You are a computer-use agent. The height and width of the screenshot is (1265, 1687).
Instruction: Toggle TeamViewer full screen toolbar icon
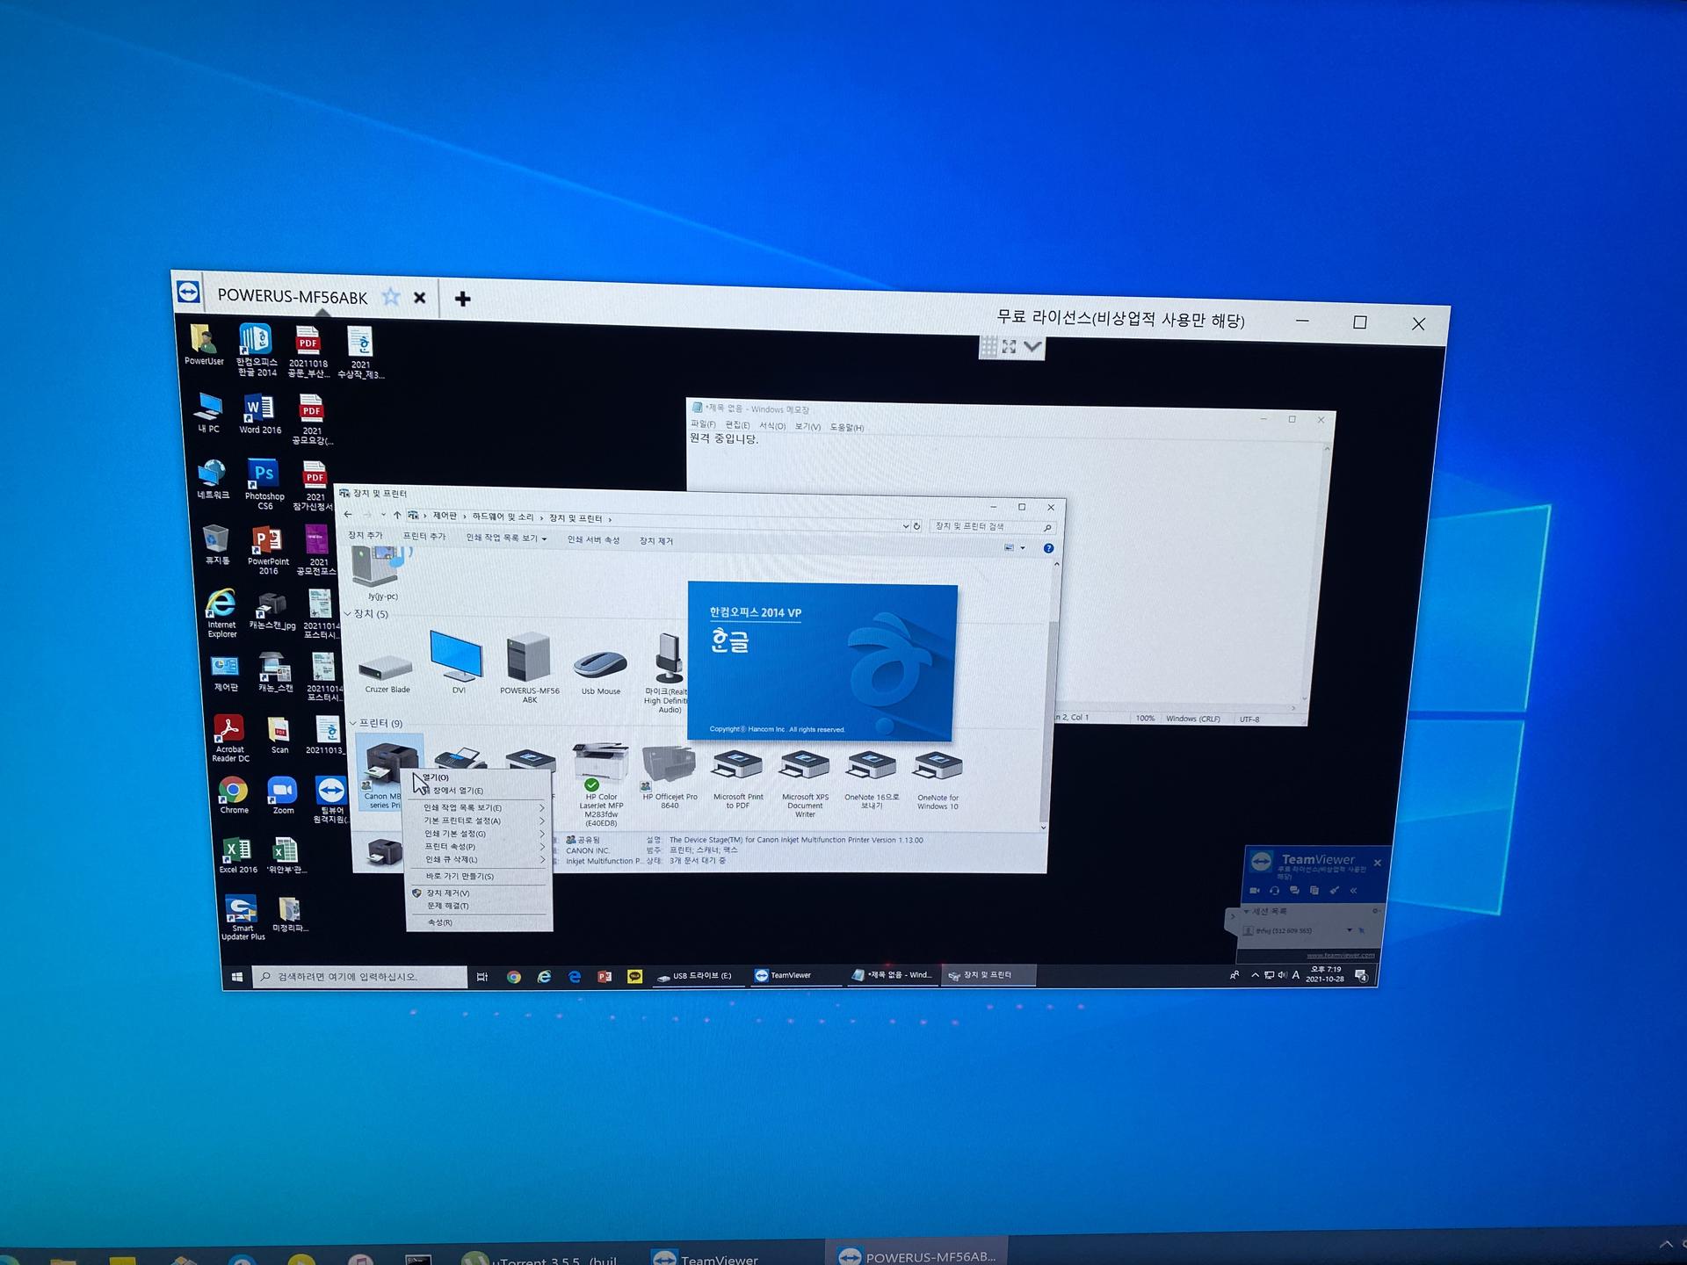click(x=1009, y=347)
